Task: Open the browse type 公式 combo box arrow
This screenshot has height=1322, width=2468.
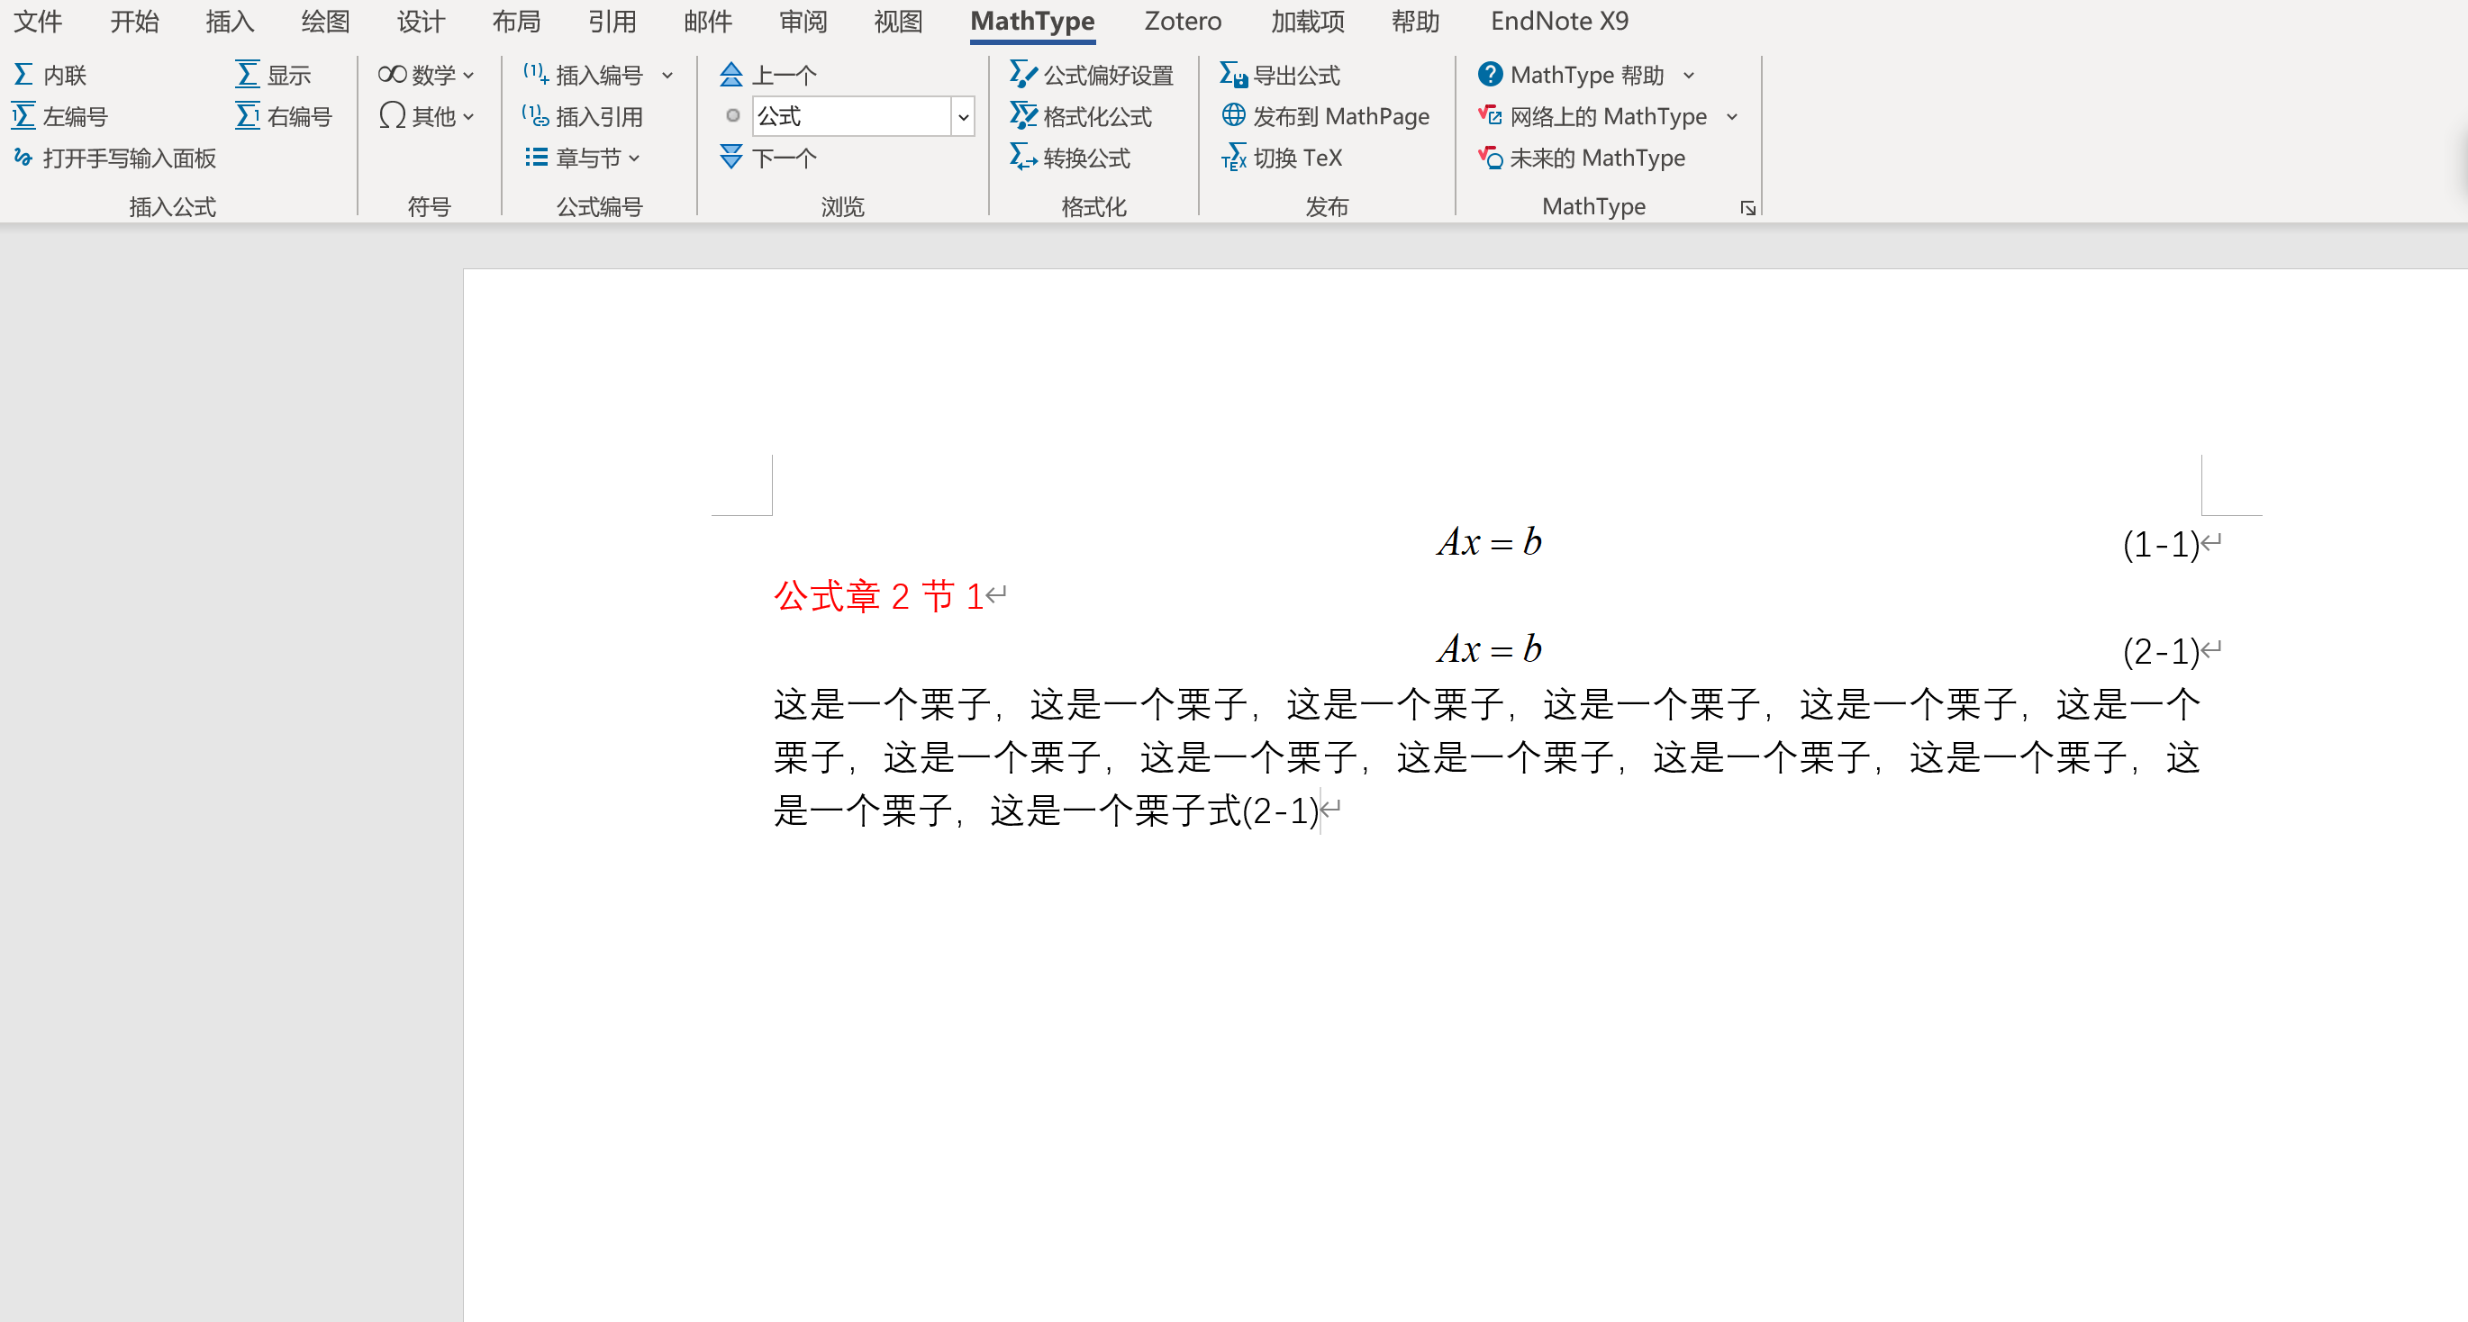Action: tap(964, 117)
